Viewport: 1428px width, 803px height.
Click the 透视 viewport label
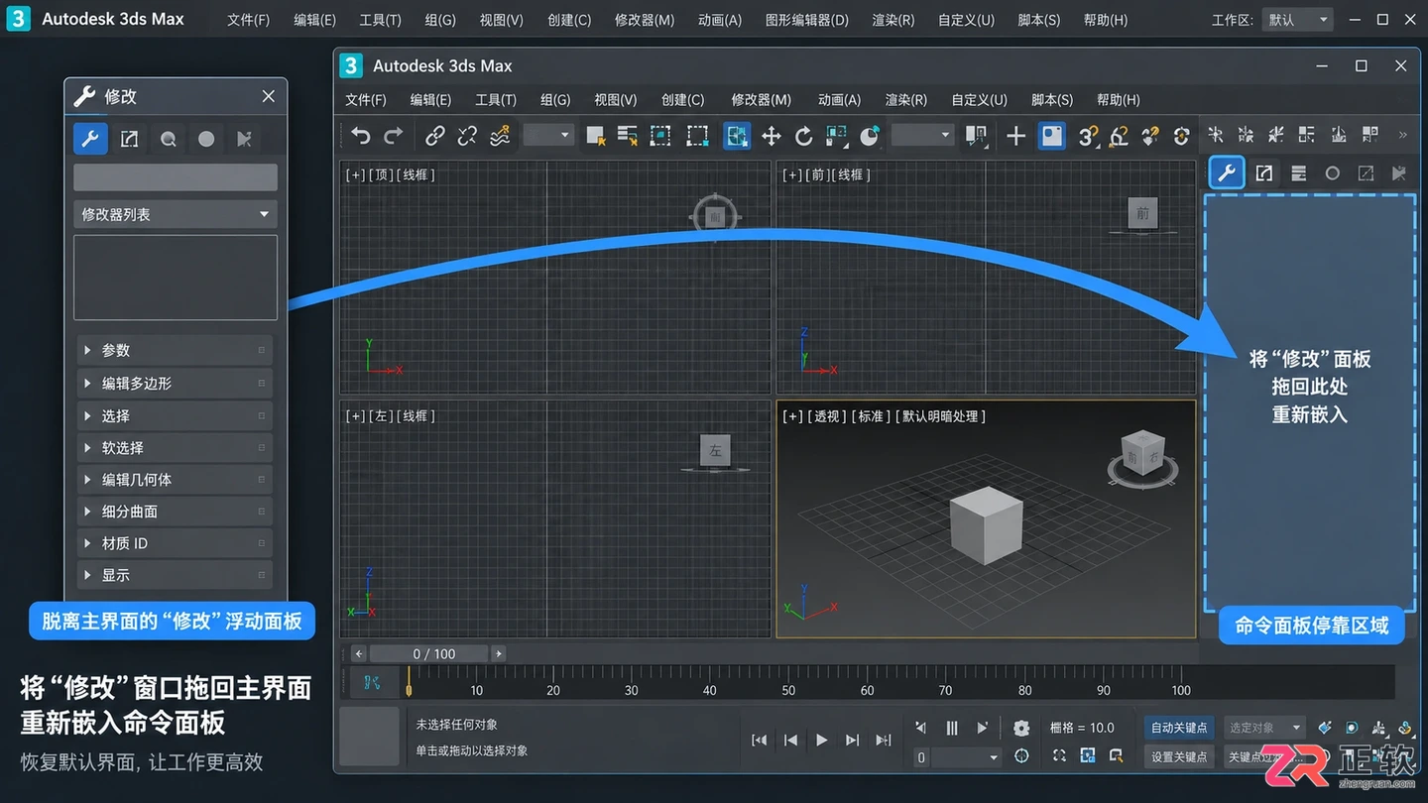[827, 416]
